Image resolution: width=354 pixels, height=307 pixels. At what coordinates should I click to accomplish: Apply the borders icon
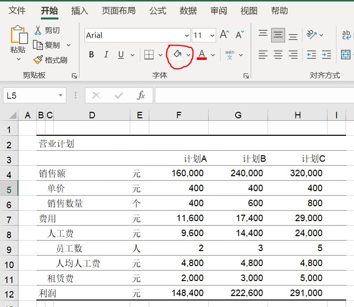coord(149,54)
